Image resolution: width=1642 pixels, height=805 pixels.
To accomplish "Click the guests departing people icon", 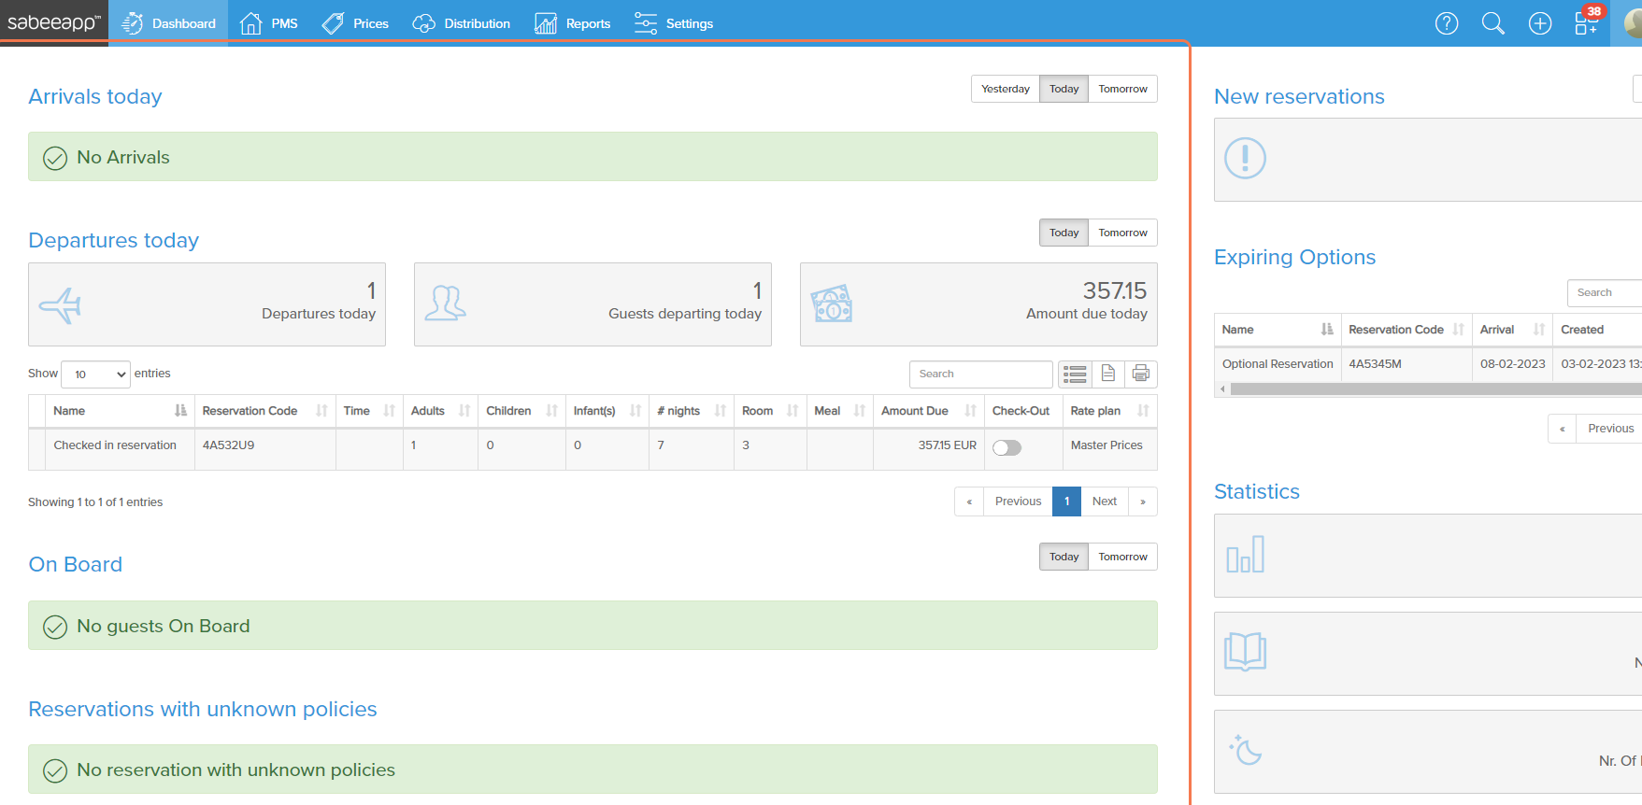I will 446,304.
